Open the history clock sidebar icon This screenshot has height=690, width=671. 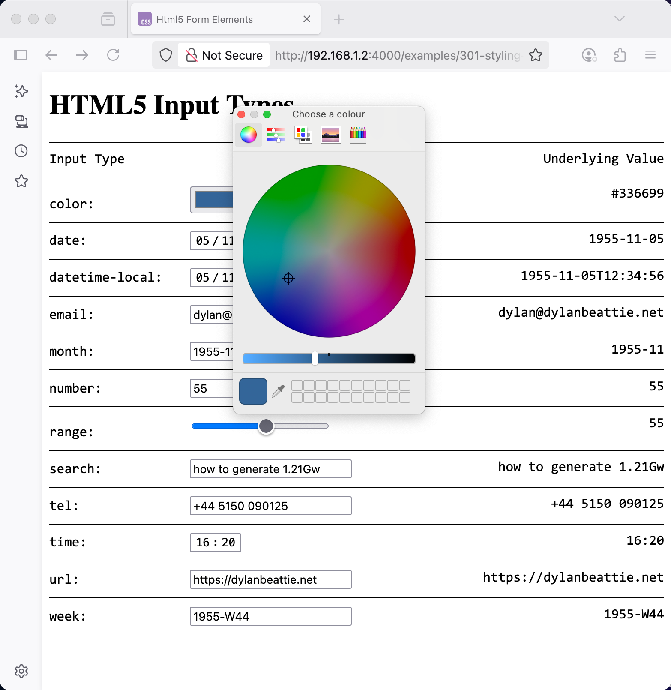pos(21,151)
